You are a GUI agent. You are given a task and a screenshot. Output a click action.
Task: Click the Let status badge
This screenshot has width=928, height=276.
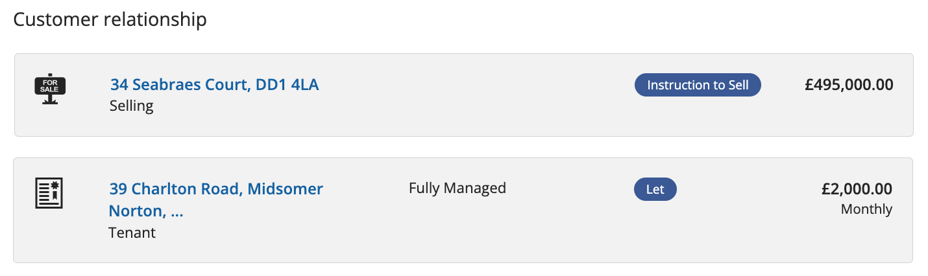[x=655, y=189]
